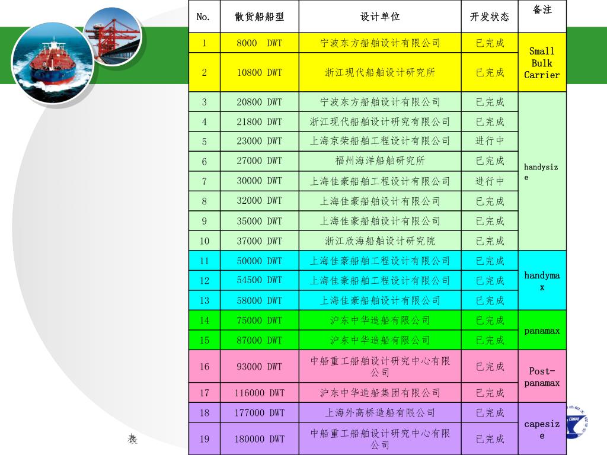Click the '177000 DWT' cell
This screenshot has width=607, height=455.
pyautogui.click(x=260, y=413)
